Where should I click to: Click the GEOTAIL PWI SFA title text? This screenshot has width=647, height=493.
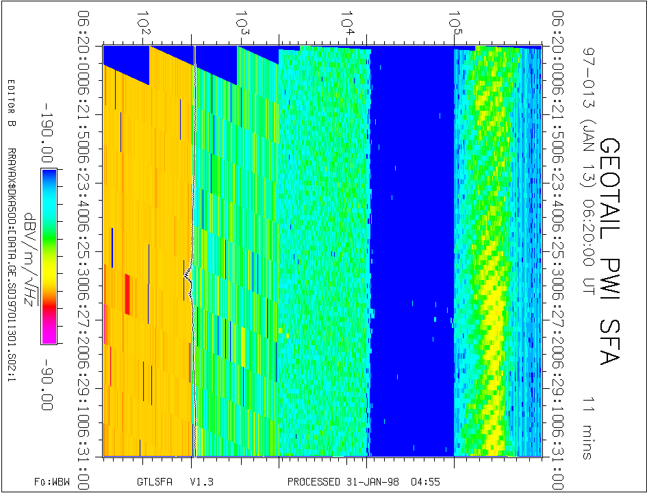(x=610, y=251)
